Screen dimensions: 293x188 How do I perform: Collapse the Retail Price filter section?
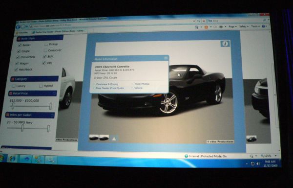pos(54,93)
